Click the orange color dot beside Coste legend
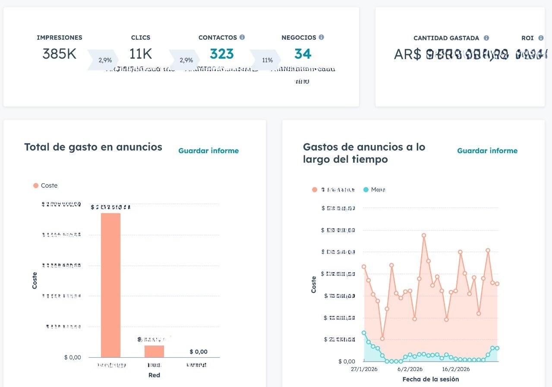This screenshot has width=552, height=387. pyautogui.click(x=36, y=186)
